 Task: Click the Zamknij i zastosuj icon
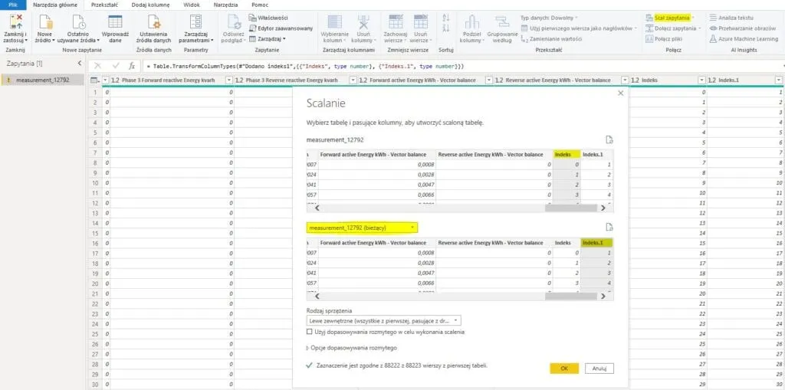pos(16,22)
